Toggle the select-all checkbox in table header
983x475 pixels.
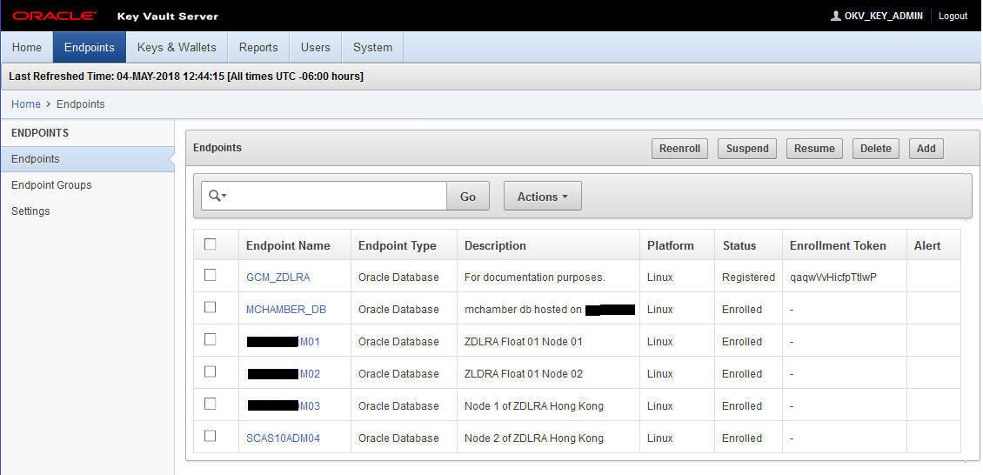tap(211, 244)
